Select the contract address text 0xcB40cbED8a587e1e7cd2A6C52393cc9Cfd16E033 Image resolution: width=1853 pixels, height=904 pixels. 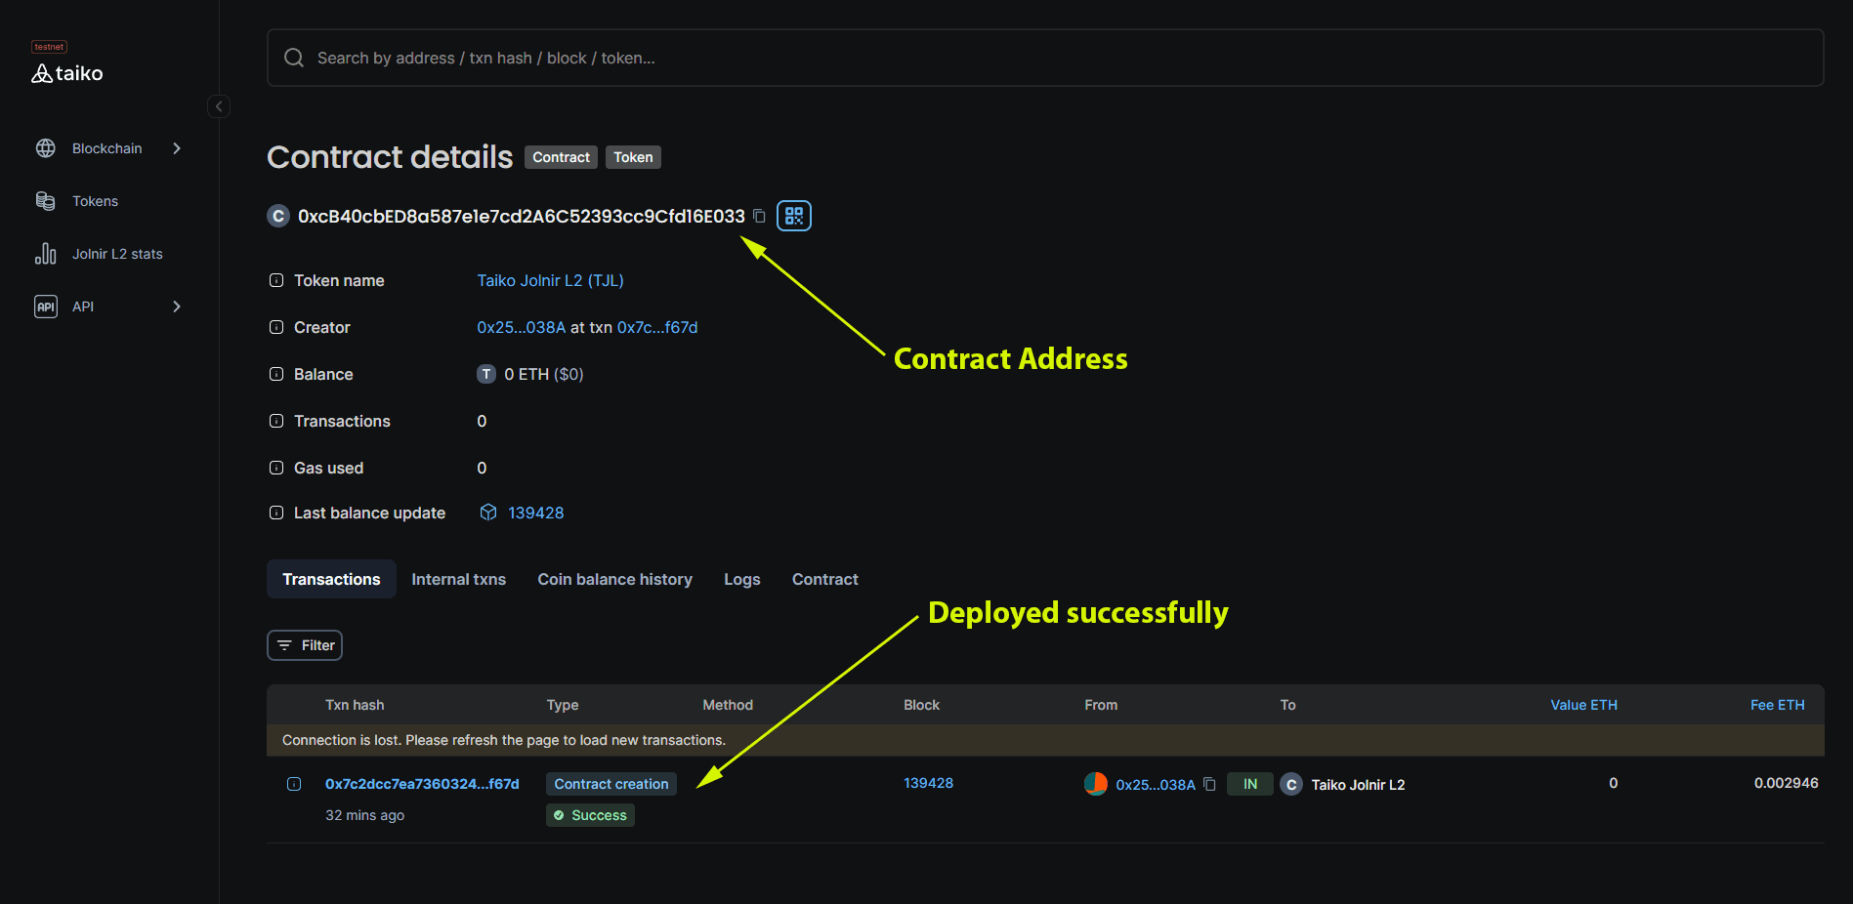tap(522, 216)
